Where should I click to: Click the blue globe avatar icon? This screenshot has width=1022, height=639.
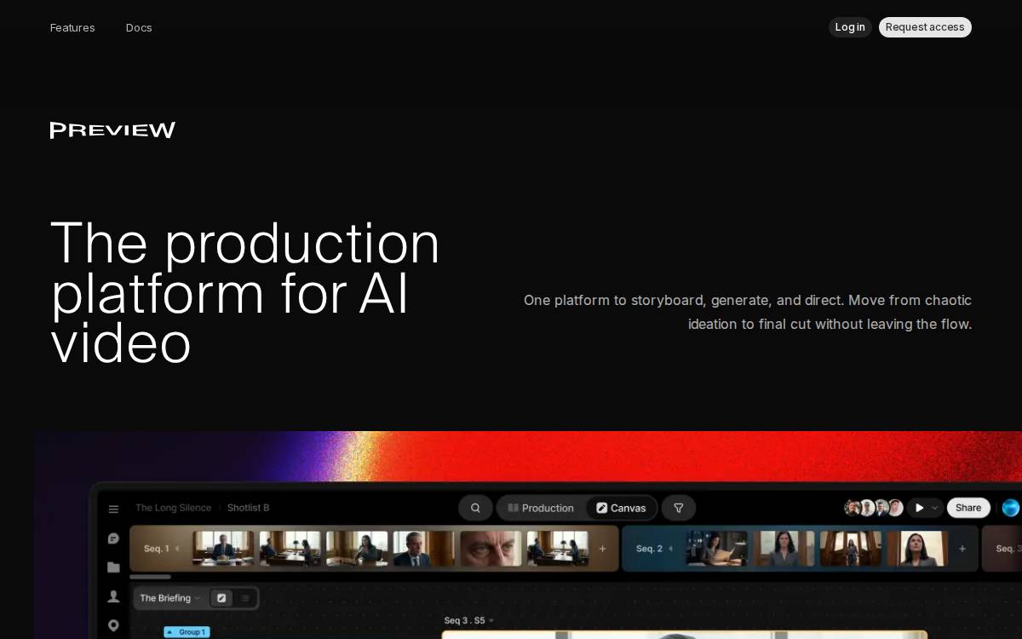point(1011,508)
